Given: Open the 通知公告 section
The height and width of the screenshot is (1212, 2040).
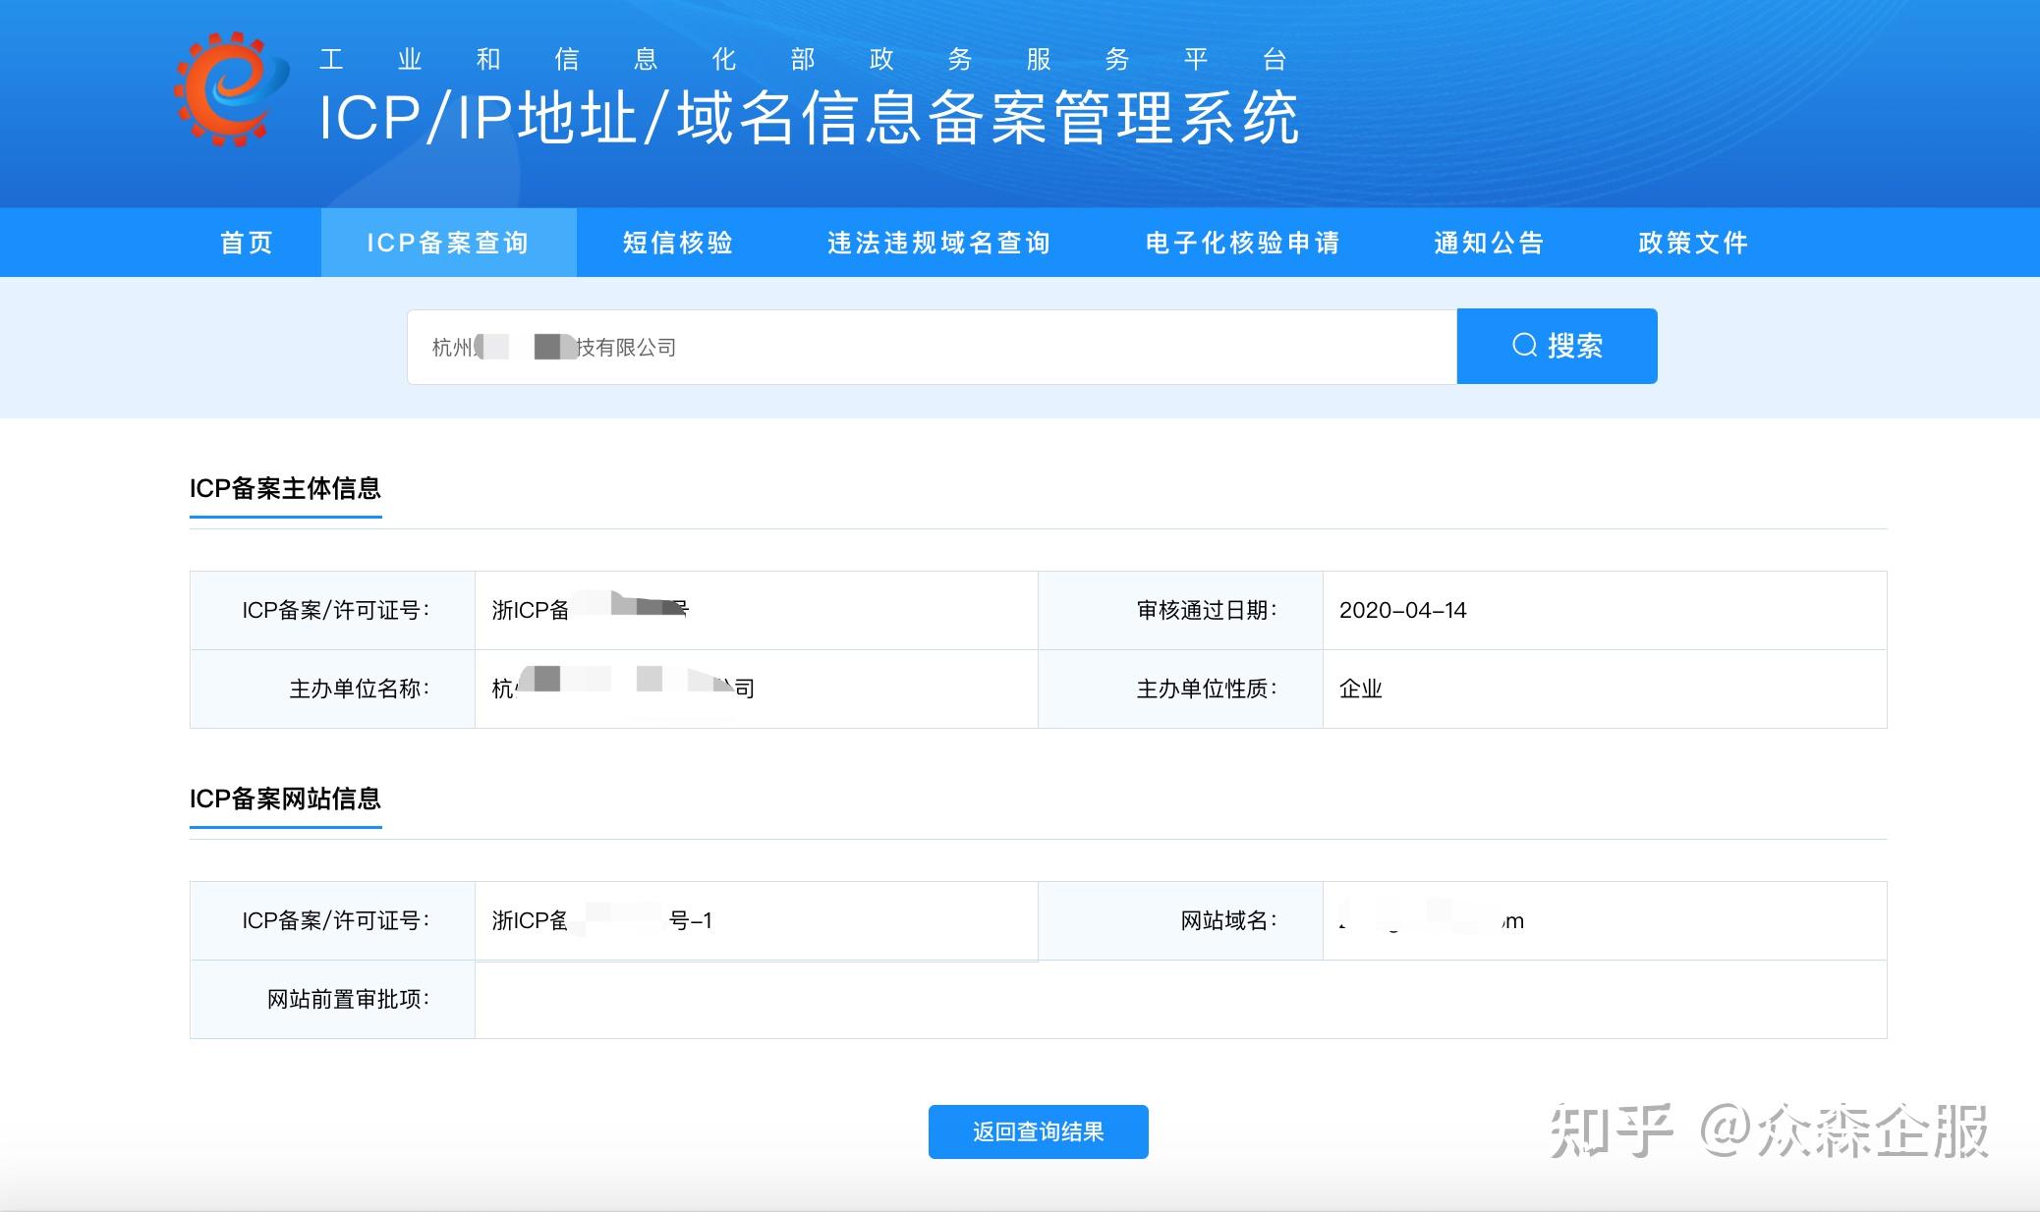Looking at the screenshot, I should [1489, 243].
